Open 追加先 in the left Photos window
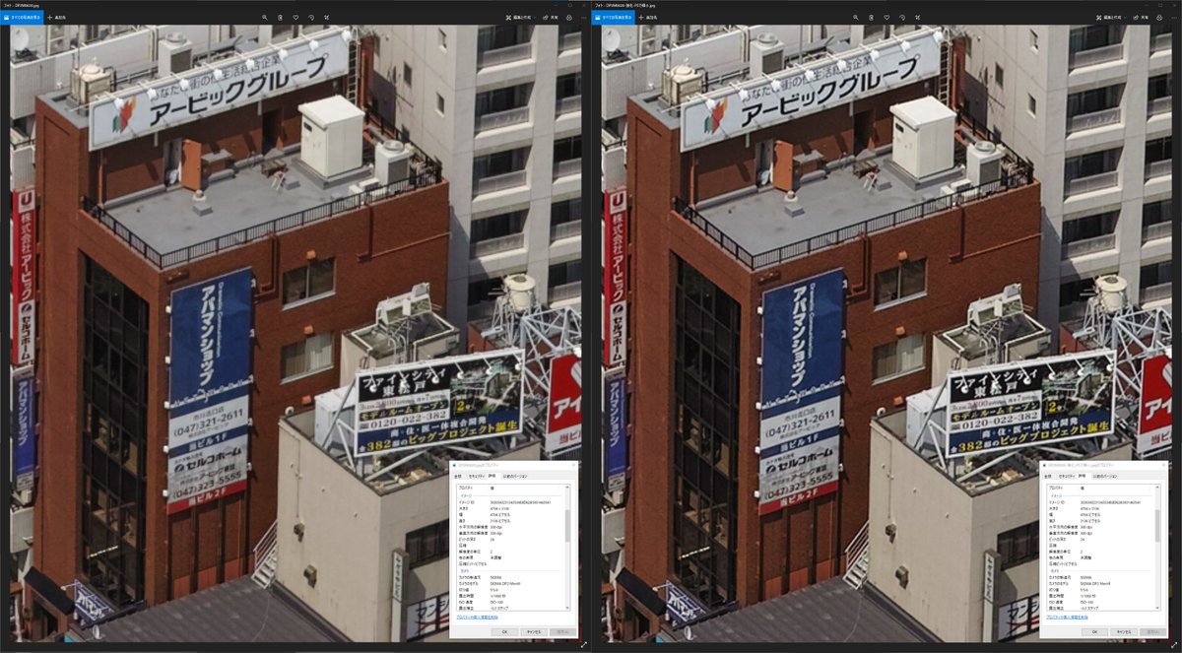This screenshot has width=1182, height=653. coord(57,18)
